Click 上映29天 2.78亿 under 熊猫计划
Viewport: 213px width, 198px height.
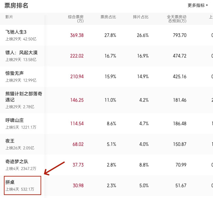point(20,107)
